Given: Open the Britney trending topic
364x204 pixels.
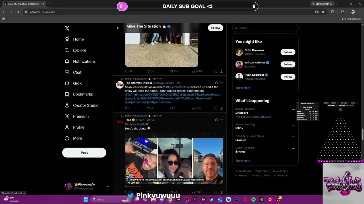Looking at the screenshot, I should pos(240,152).
